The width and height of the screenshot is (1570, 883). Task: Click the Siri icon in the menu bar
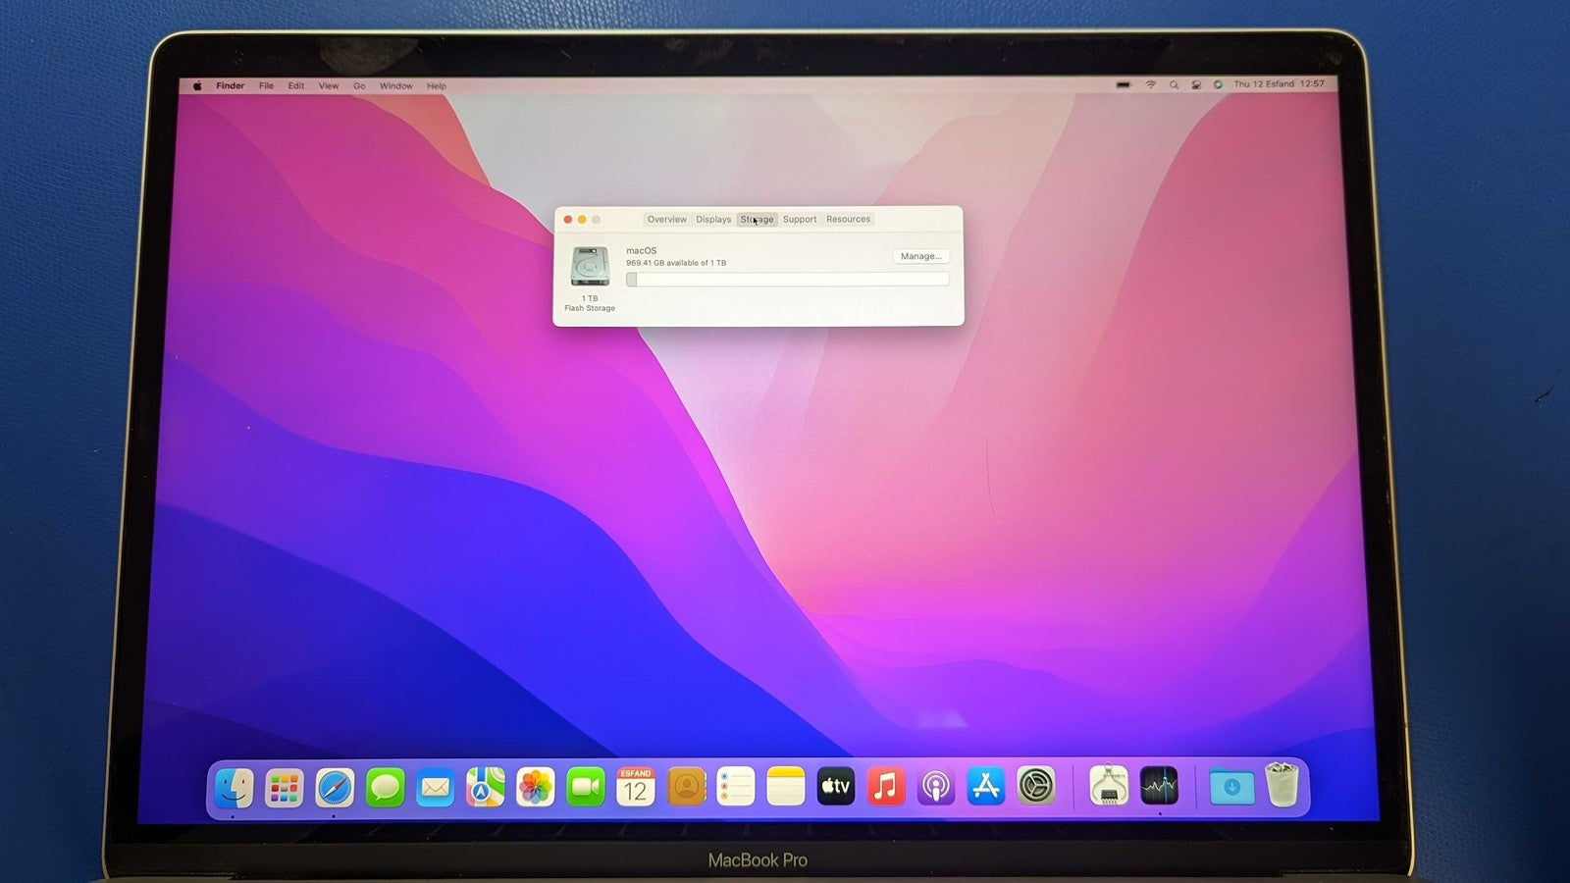(x=1218, y=84)
